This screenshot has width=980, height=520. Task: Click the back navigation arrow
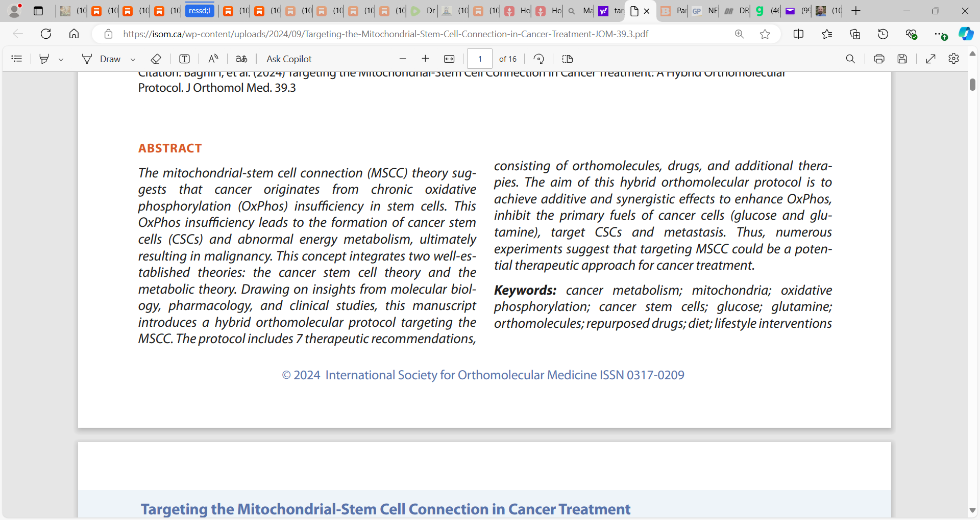(18, 34)
